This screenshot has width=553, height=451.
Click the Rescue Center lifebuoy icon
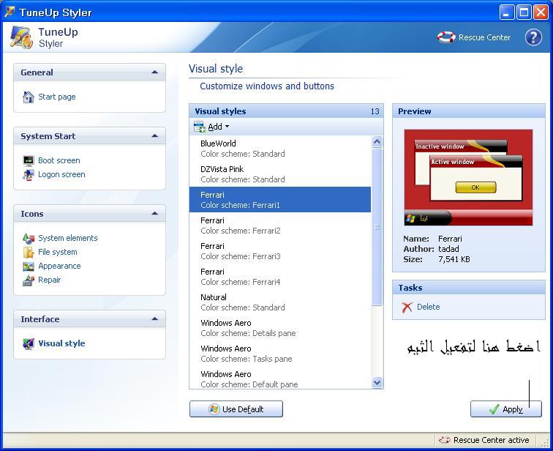click(x=446, y=37)
